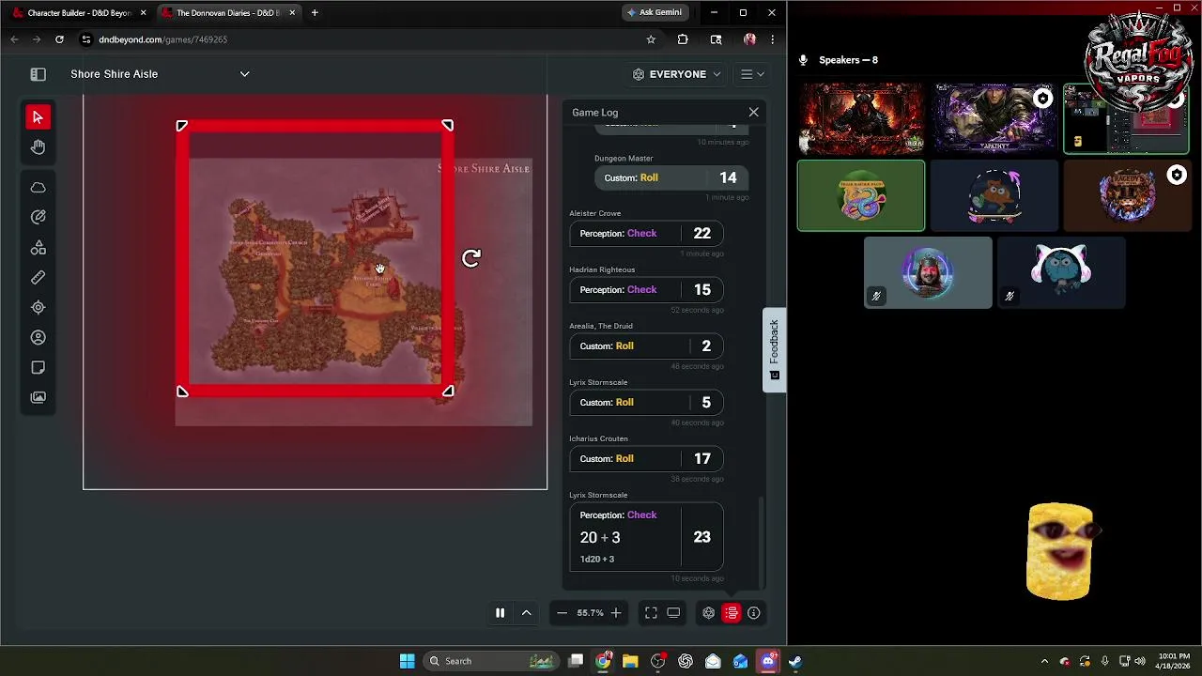1202x676 pixels.
Task: Click the rotate handle on selected map
Action: point(471,258)
